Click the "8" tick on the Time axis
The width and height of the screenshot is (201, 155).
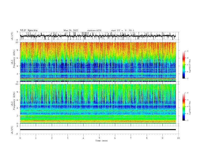tap(147, 138)
